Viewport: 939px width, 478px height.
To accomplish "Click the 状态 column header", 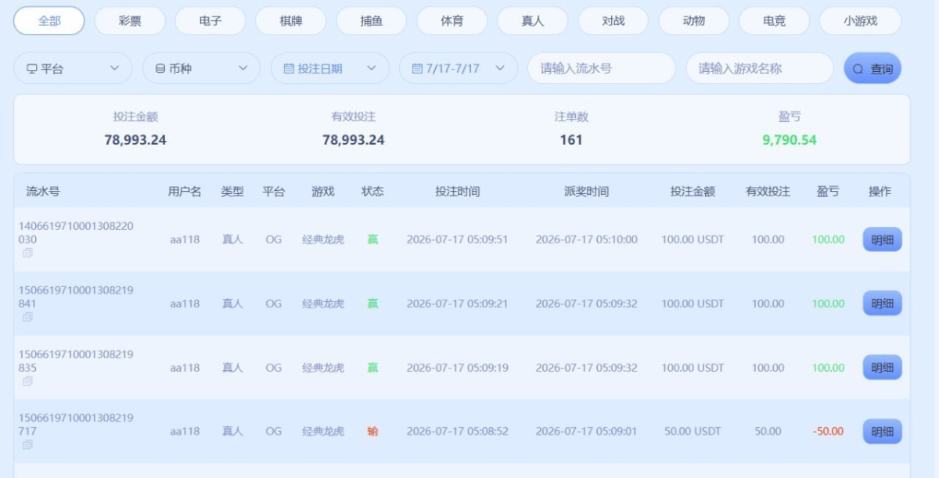I will [x=372, y=191].
